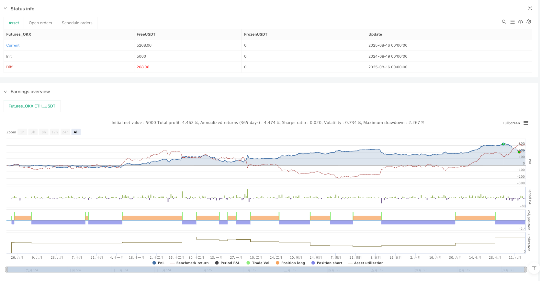540x281 pixels.
Task: Select the All zoom button
Action: click(76, 132)
